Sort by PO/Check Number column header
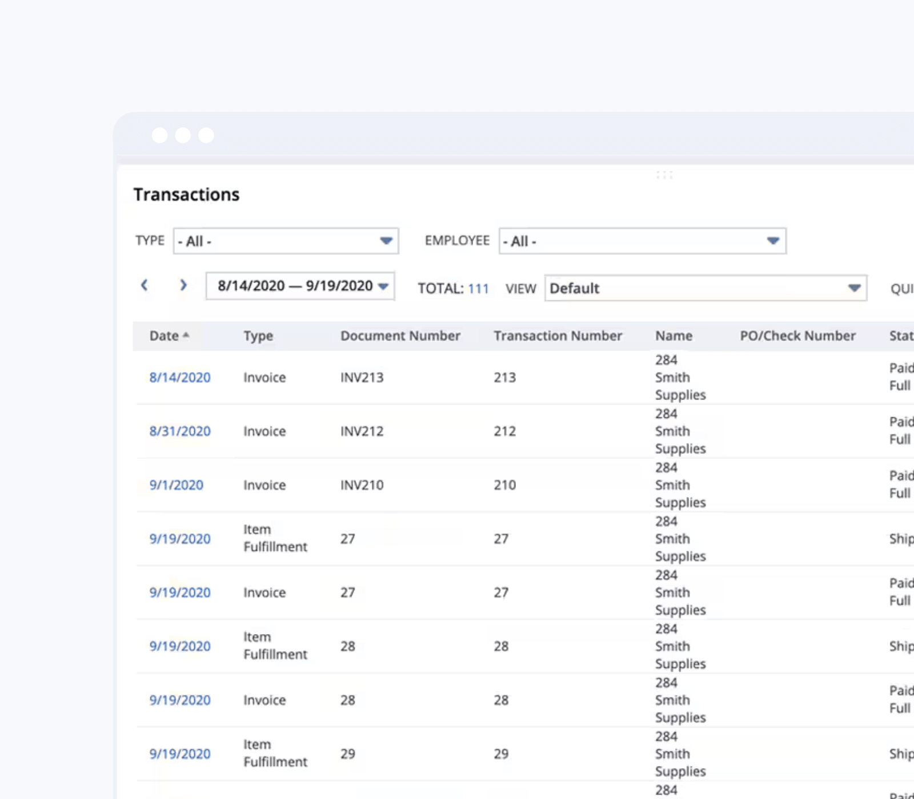 (x=798, y=336)
